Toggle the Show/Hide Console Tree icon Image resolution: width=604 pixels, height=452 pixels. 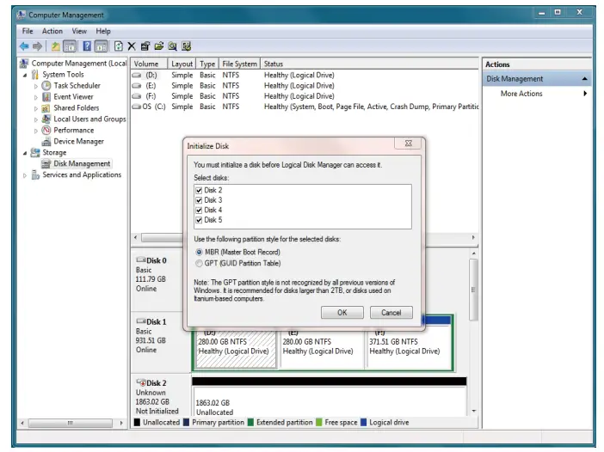coord(70,46)
